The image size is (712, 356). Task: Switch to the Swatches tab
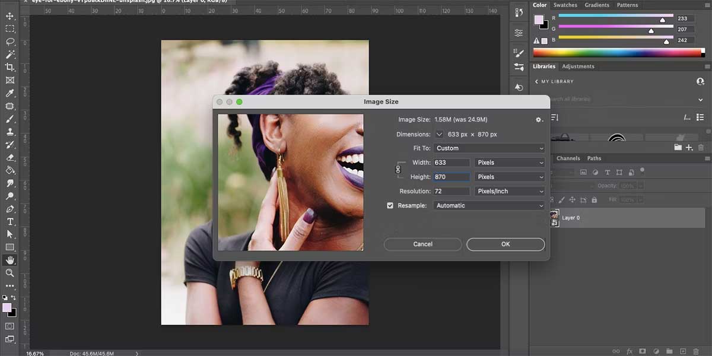pyautogui.click(x=565, y=5)
